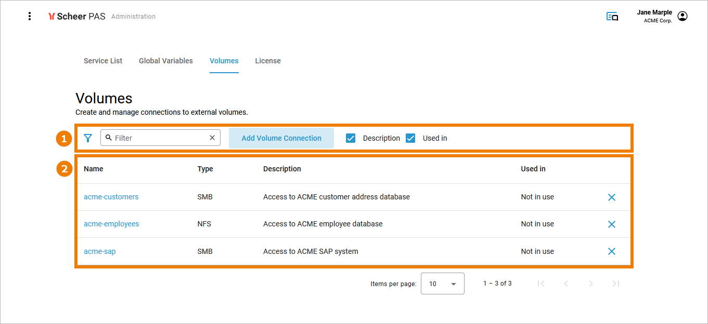Viewport: 708px width, 324px height.
Task: Sort by the Name column header
Action: [x=94, y=169]
